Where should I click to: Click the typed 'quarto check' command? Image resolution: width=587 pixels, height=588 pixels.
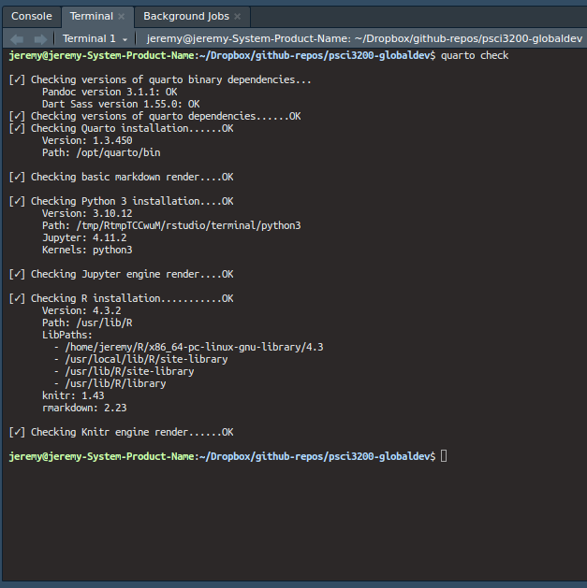475,55
